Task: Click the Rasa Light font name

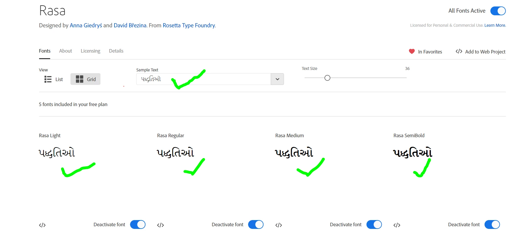Action: coord(50,135)
